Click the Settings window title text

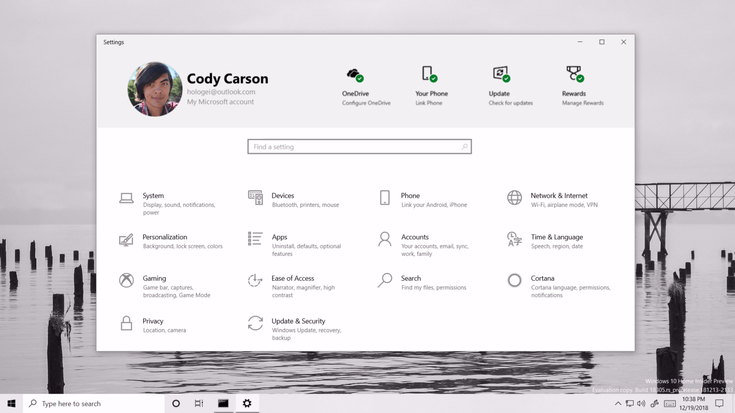click(114, 42)
